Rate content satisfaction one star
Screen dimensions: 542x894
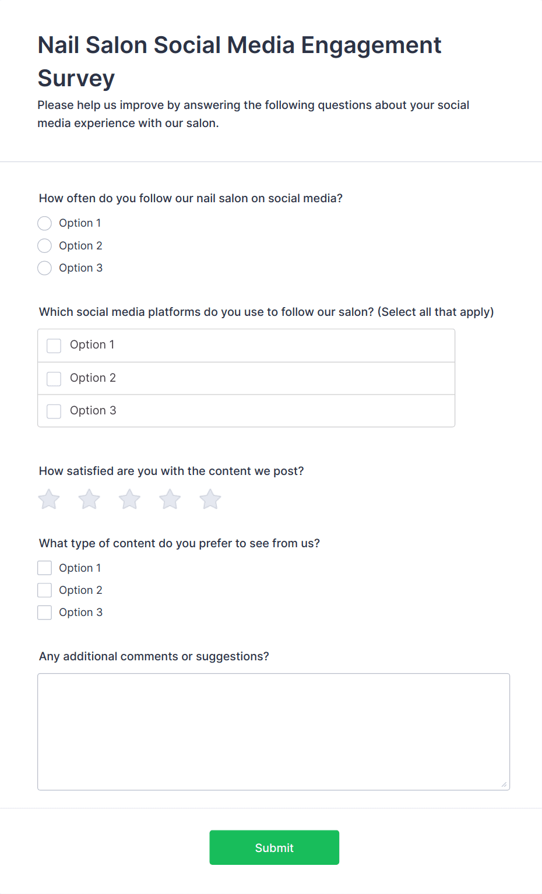click(x=49, y=499)
